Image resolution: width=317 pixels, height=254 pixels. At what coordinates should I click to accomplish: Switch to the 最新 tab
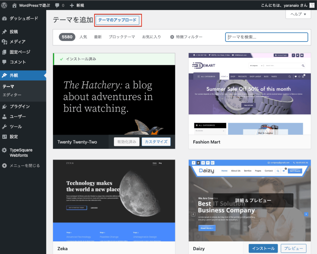pyautogui.click(x=98, y=37)
